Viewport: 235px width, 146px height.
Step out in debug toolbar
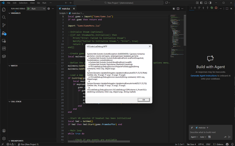pyautogui.click(x=207, y=8)
